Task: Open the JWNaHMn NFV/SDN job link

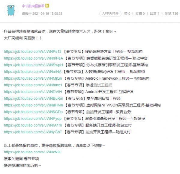Action: (33, 105)
